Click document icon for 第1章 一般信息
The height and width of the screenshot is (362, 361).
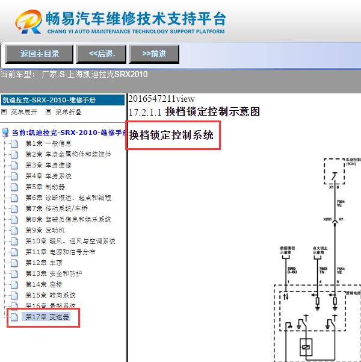(x=14, y=143)
